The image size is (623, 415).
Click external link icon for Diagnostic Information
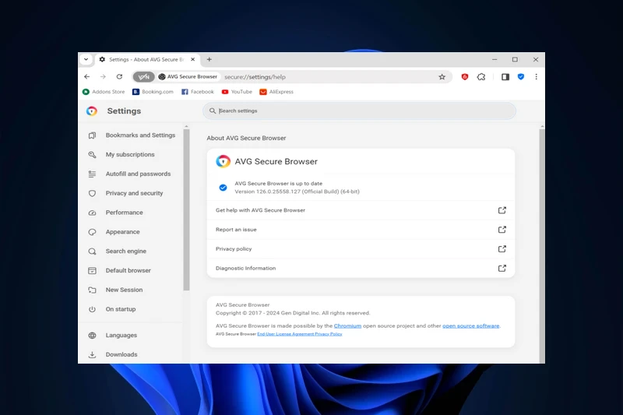502,268
